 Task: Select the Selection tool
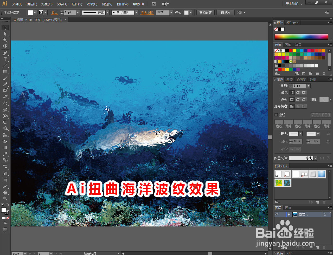(x=5, y=27)
